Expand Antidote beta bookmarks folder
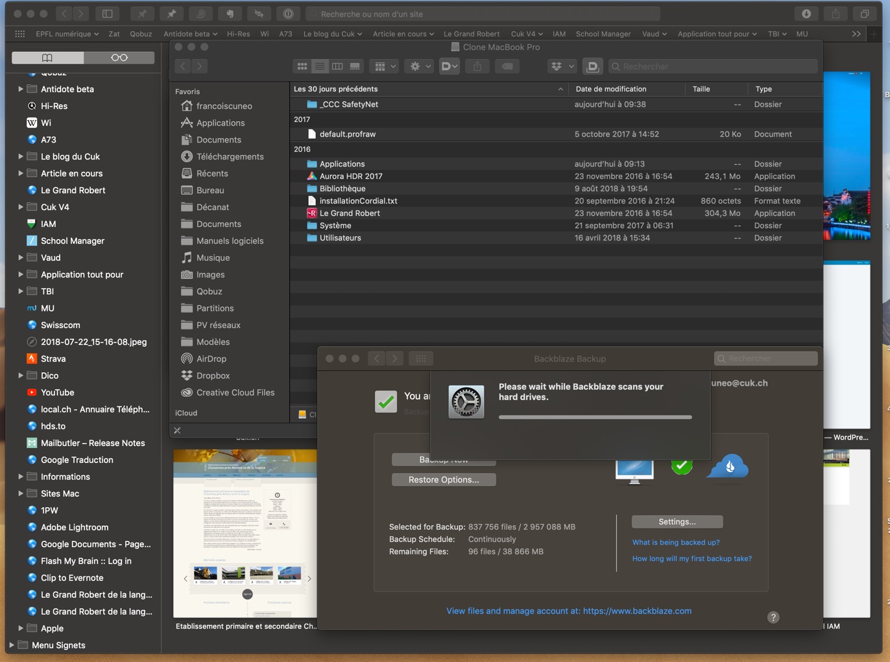 click(x=20, y=89)
